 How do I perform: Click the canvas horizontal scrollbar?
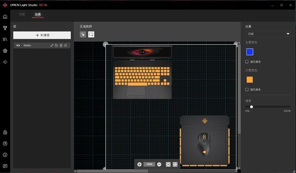tap(112, 171)
